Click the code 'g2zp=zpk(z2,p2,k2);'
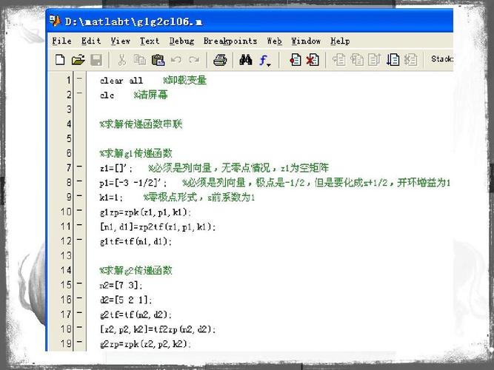Viewport: 494px width, 370px height. [145, 344]
